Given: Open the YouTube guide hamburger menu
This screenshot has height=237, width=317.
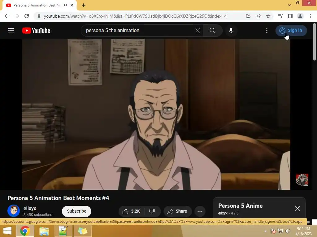Looking at the screenshot, I should 11,31.
